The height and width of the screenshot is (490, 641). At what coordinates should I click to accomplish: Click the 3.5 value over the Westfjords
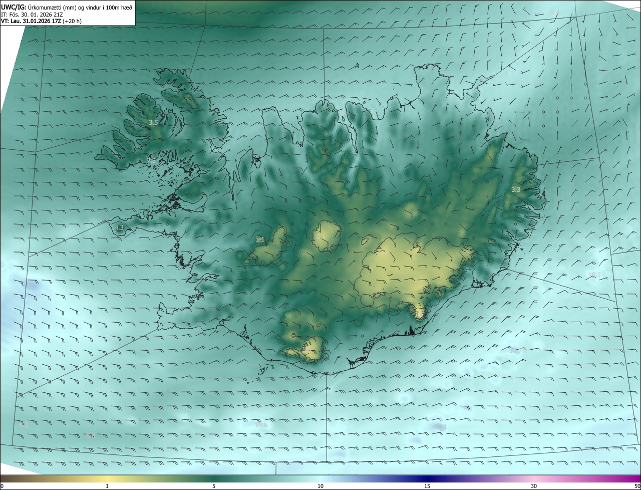click(x=153, y=123)
